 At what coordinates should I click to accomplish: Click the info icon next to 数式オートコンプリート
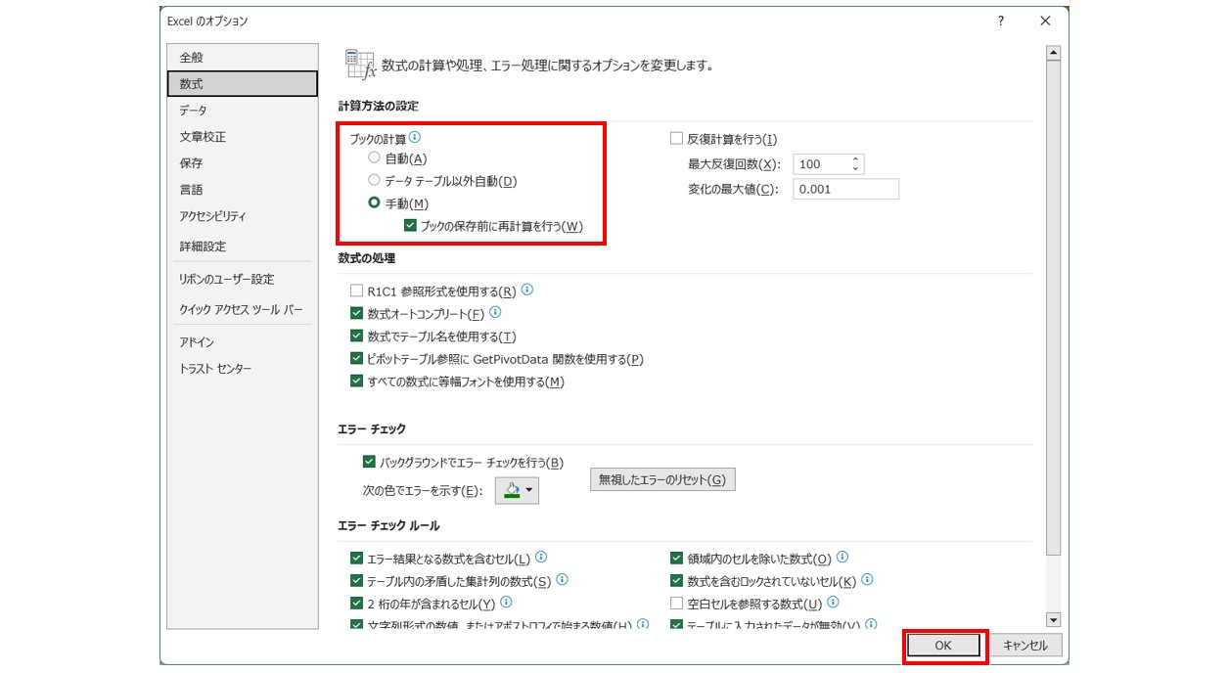coord(495,313)
